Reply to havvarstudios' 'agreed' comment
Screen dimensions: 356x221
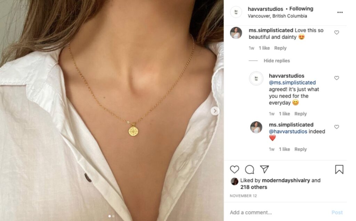[300, 114]
